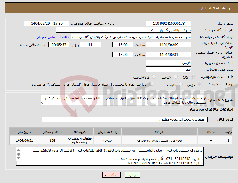Click goods group field قطعات و تجهیزات تهویه مطبوع

(x=125, y=119)
